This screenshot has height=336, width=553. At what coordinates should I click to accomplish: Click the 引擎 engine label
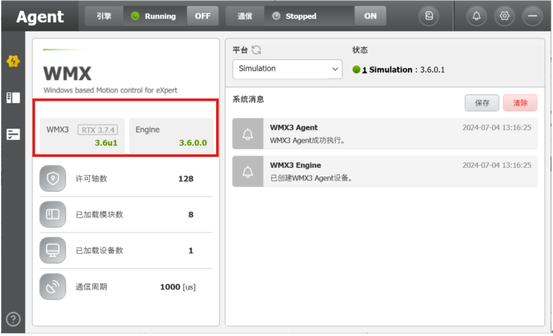tap(104, 16)
